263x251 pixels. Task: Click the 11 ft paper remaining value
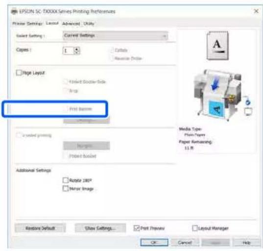[189, 148]
